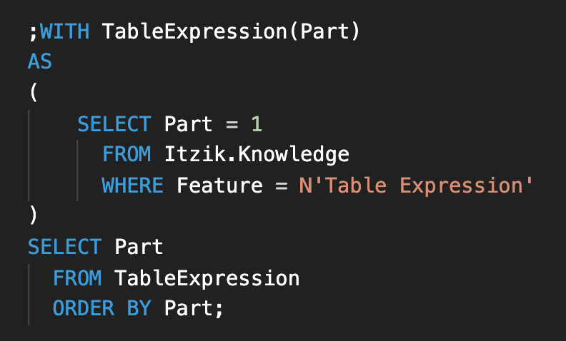
Task: Click the WHERE keyword
Action: 132,185
